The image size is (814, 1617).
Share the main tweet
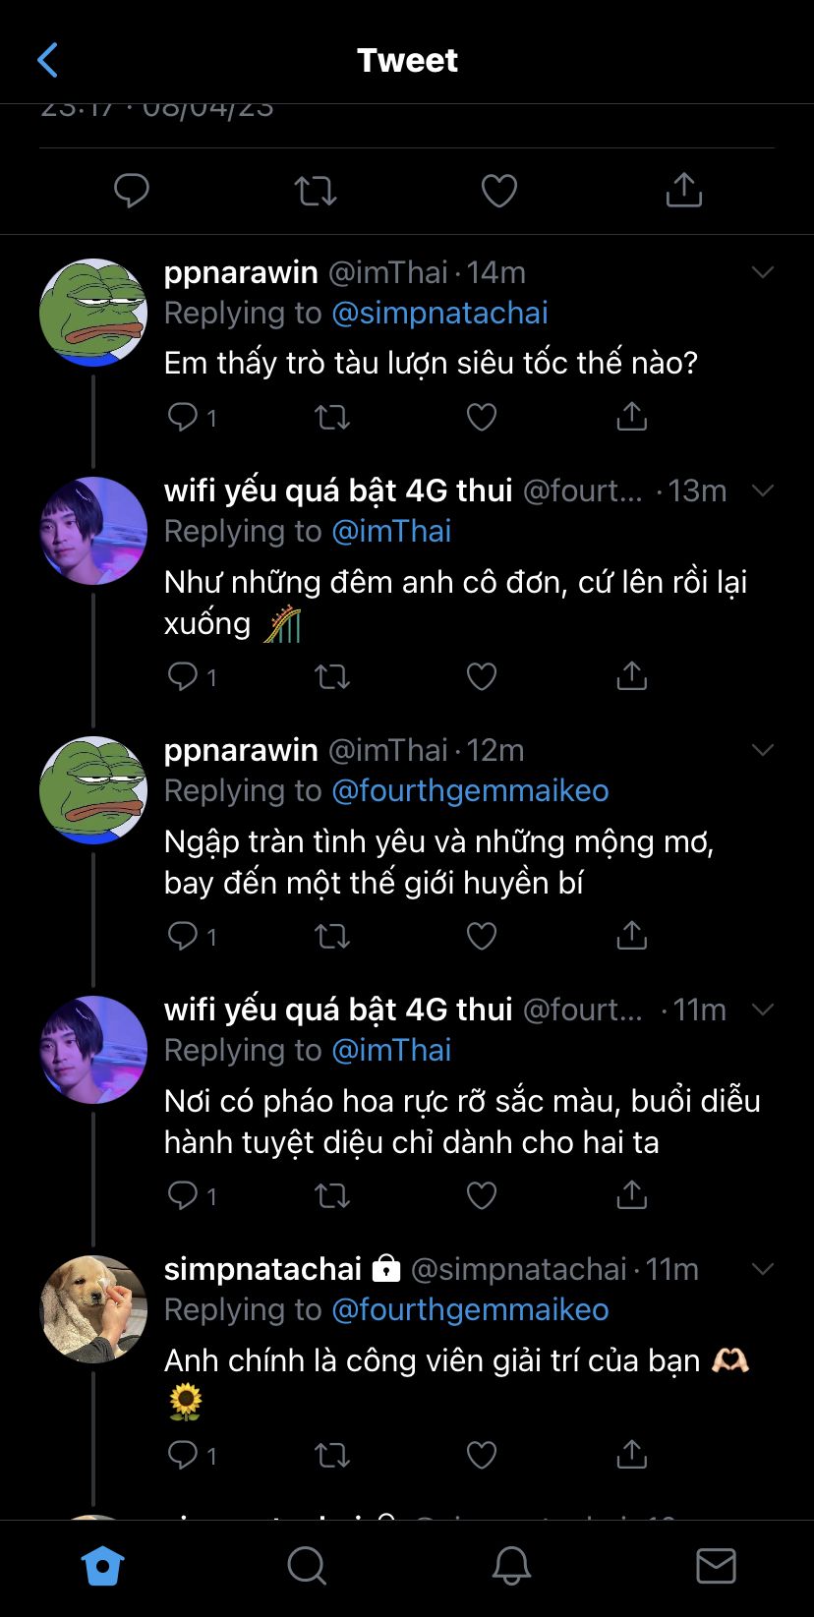click(x=683, y=191)
